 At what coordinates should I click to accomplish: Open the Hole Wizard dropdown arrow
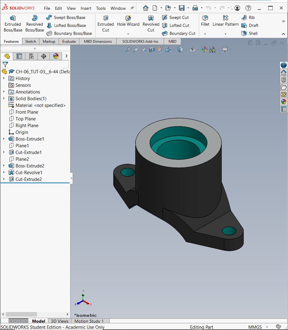128,34
